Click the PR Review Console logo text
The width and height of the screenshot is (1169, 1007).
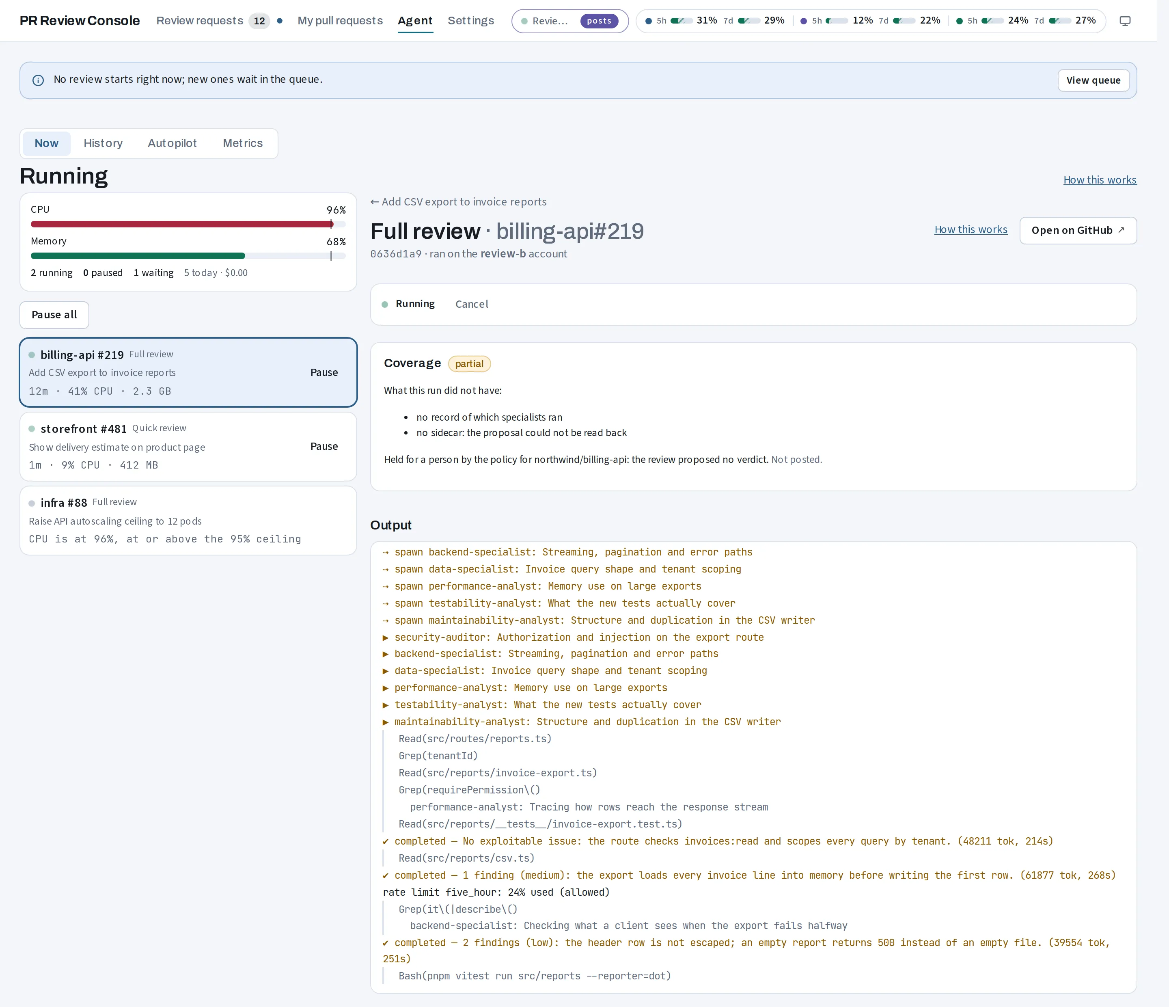80,21
